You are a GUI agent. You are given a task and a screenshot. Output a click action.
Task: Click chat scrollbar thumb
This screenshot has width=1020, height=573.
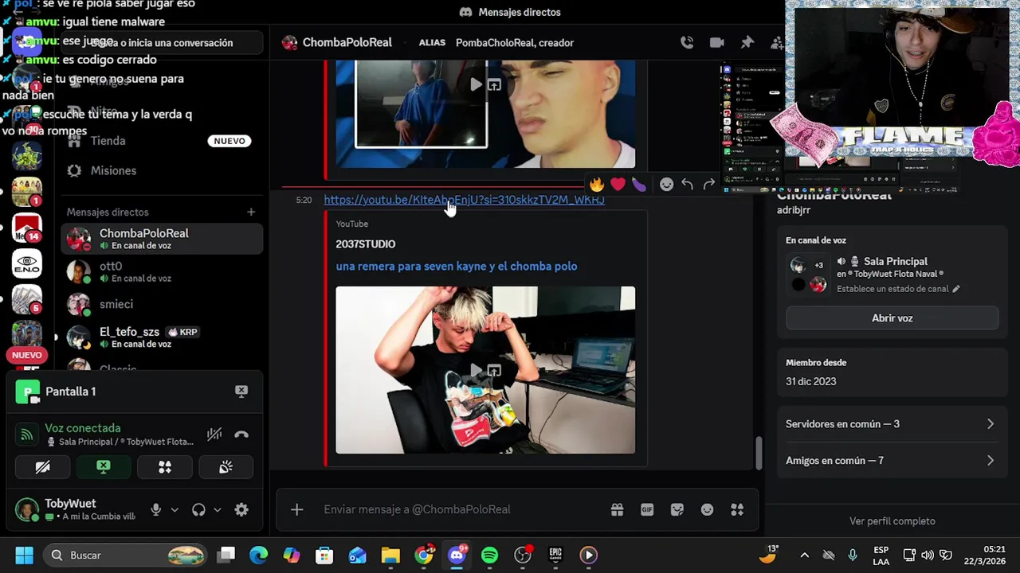pyautogui.click(x=759, y=453)
